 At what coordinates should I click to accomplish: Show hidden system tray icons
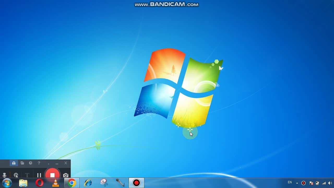point(297,183)
